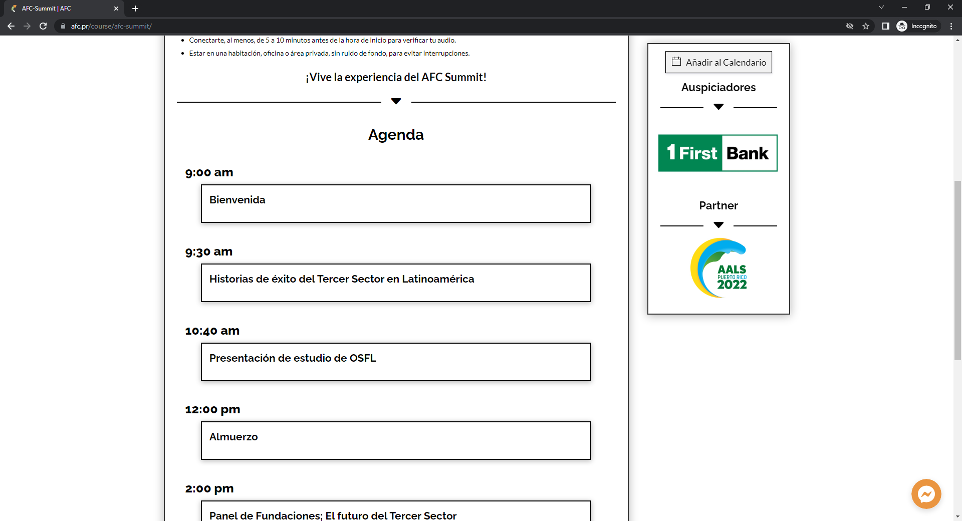Toggle the browser side panel icon
This screenshot has height=521, width=962.
point(885,26)
